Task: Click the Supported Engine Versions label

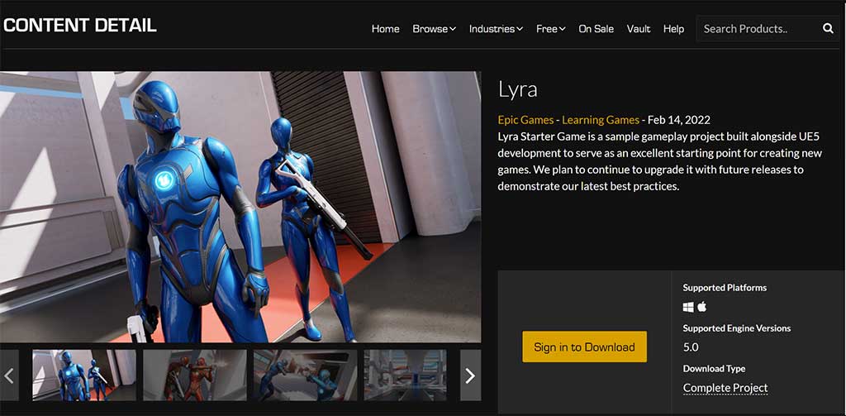Action: click(x=736, y=328)
